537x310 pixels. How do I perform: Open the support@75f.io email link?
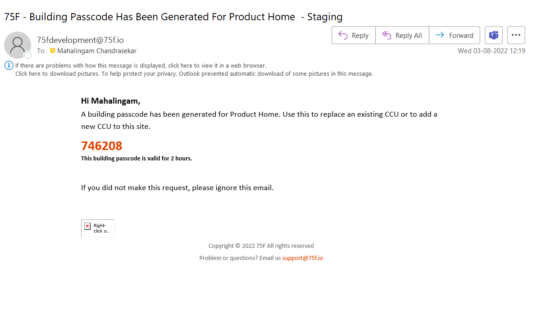pos(303,258)
